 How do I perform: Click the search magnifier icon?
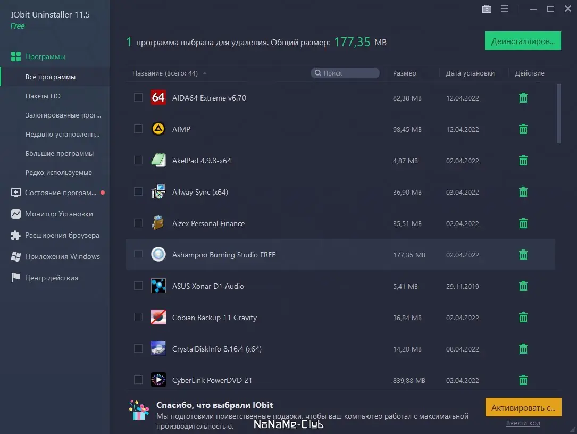(318, 73)
